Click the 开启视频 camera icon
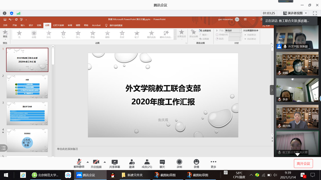This screenshot has height=180, width=321. click(96, 162)
